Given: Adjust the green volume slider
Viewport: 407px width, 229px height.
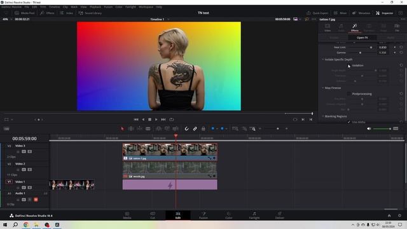Looking at the screenshot, I should point(382,128).
